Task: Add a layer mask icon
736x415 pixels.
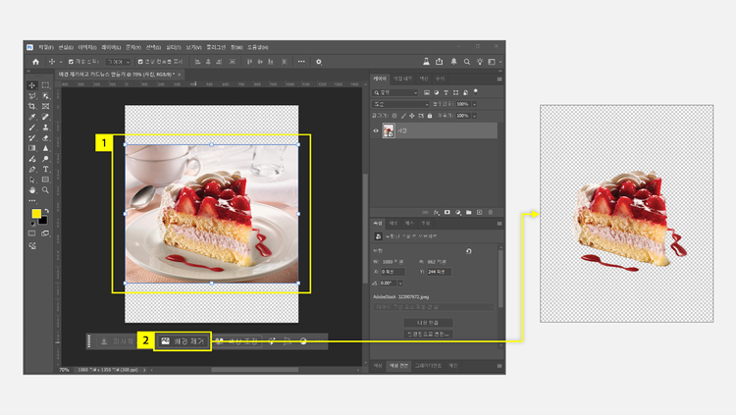Action: [447, 212]
